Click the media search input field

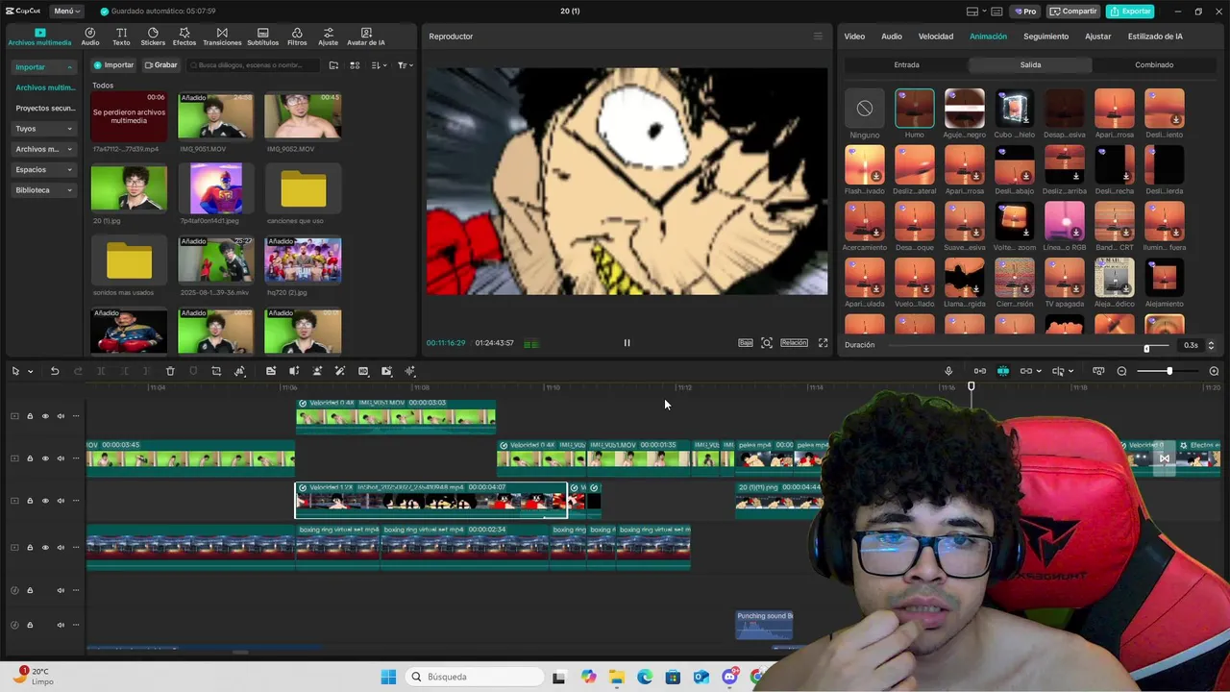[253, 65]
